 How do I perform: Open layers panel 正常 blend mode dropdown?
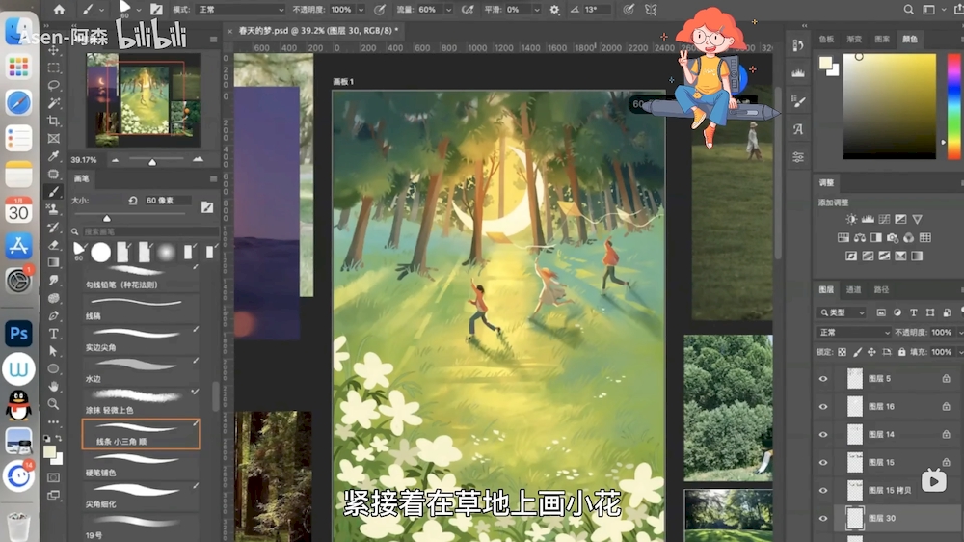coord(854,332)
